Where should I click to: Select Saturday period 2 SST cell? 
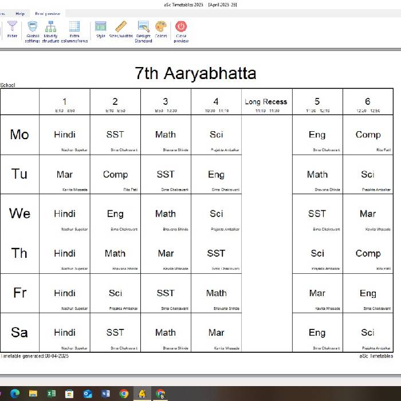point(115,332)
